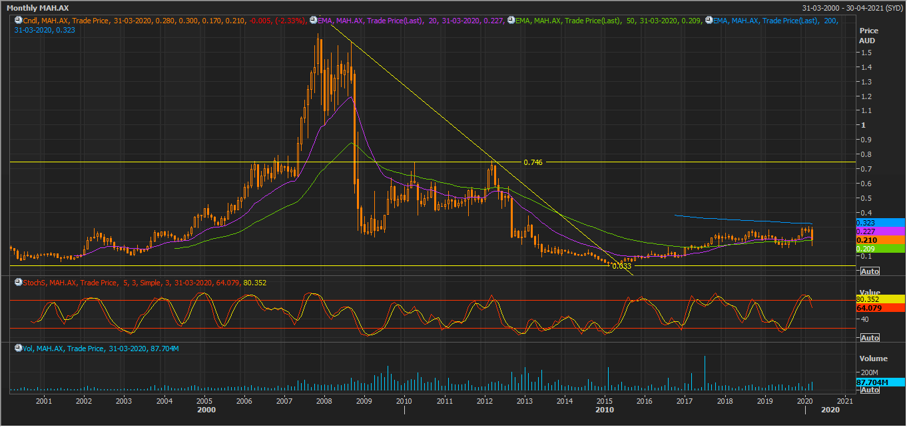
Task: Click the 2001 year label on the time axis
Action: point(44,401)
